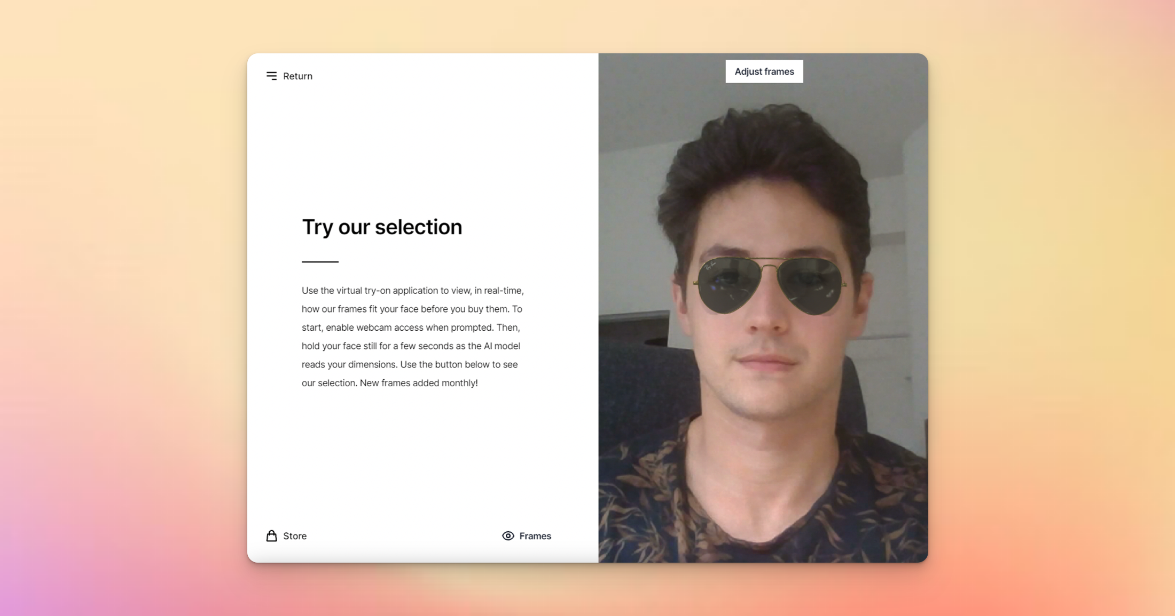Click the eye icon next to Frames

[508, 535]
